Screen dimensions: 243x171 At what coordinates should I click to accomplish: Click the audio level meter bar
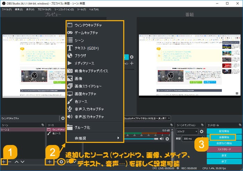[x=147, y=133]
